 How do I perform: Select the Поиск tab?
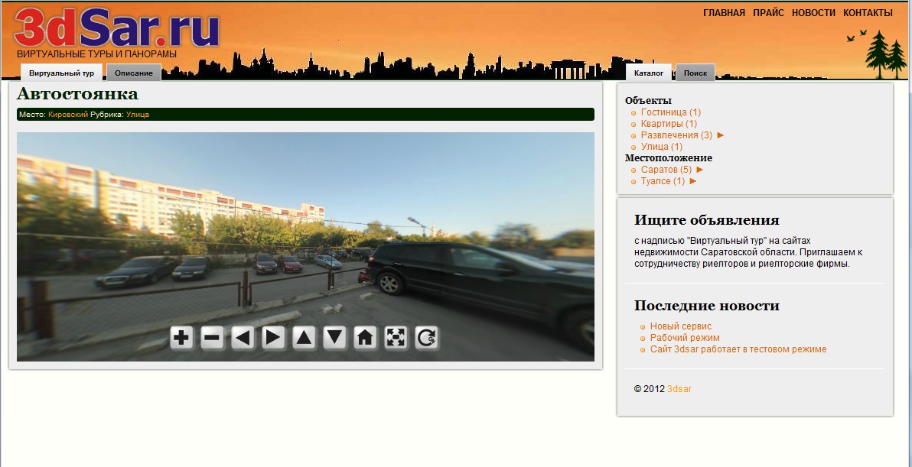(695, 73)
